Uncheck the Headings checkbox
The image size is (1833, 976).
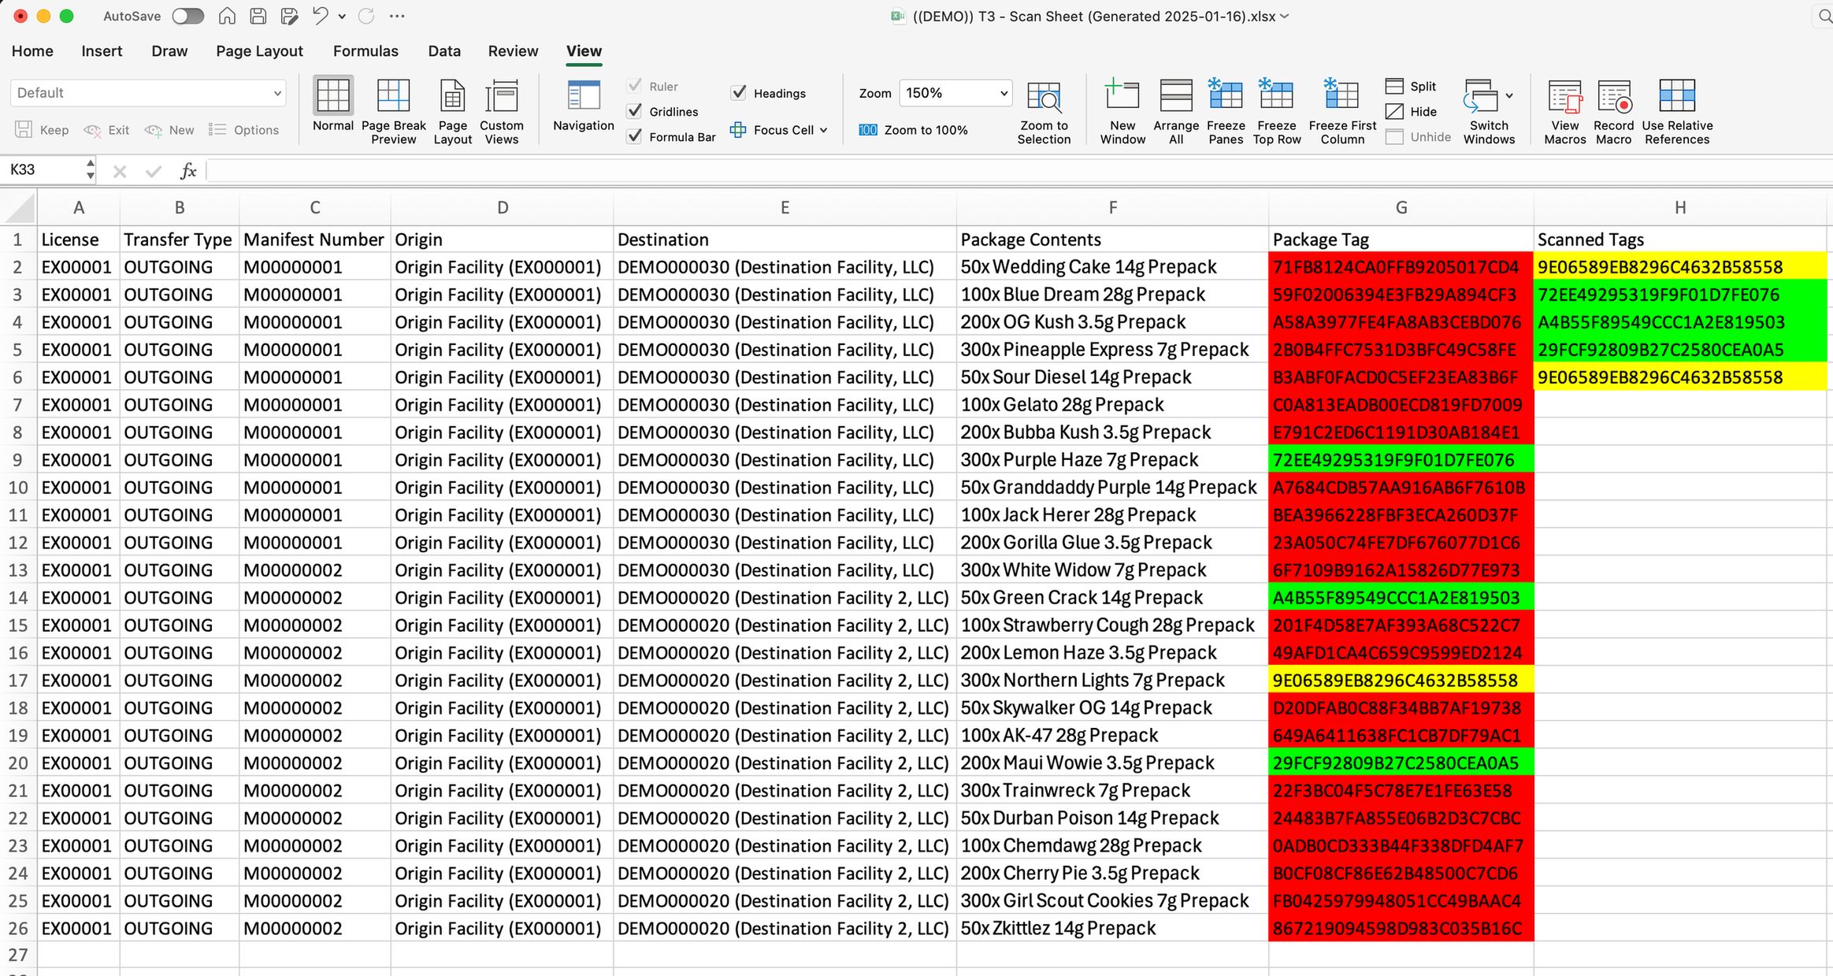click(x=739, y=93)
